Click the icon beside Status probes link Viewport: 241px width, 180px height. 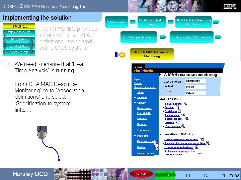click(x=186, y=118)
